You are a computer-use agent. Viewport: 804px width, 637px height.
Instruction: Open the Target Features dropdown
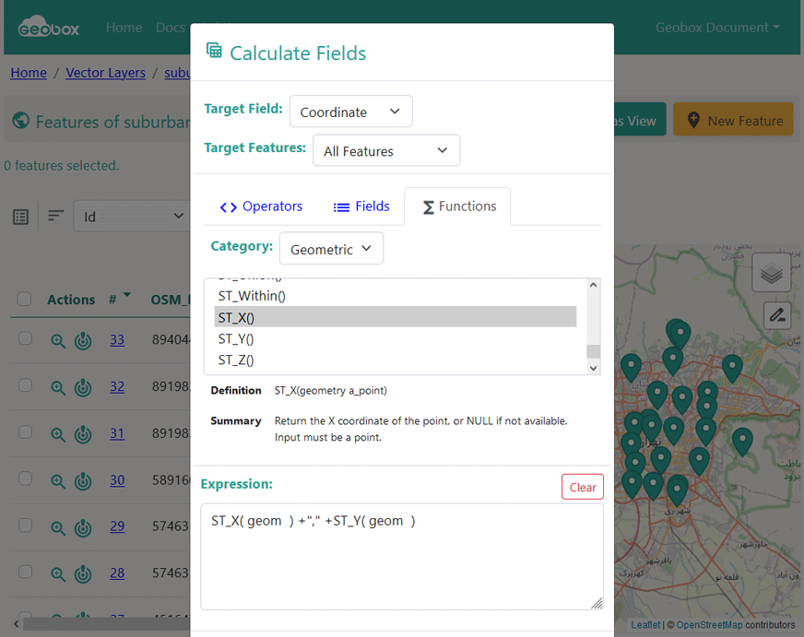click(x=385, y=151)
